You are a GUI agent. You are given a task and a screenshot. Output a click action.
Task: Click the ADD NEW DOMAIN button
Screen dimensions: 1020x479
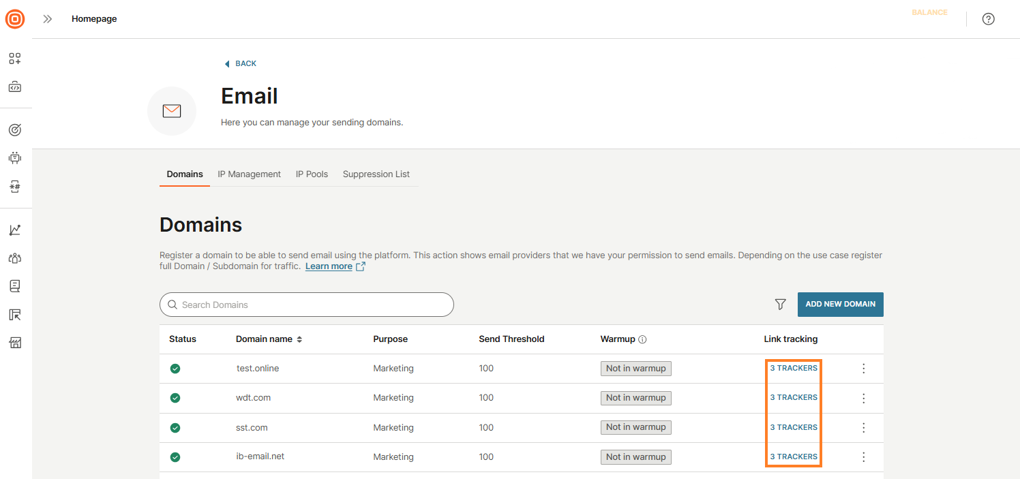click(x=840, y=305)
